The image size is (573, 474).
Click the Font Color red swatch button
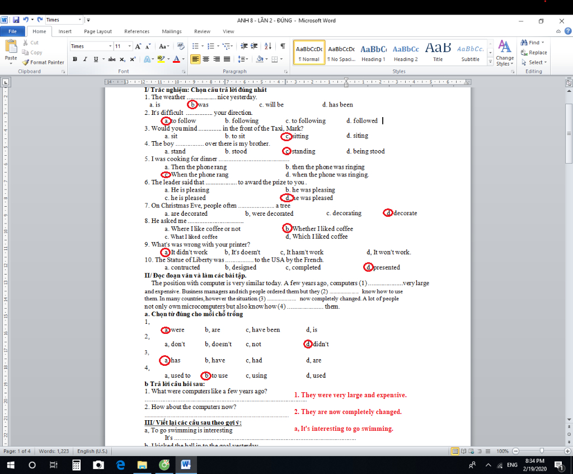[176, 59]
